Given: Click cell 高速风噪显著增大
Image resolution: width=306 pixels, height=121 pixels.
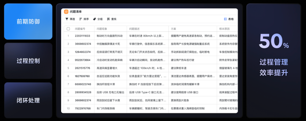Looking at the screenshot, I should (x=107, y=68).
